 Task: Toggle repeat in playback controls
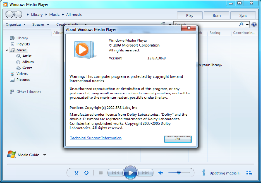click(86, 173)
